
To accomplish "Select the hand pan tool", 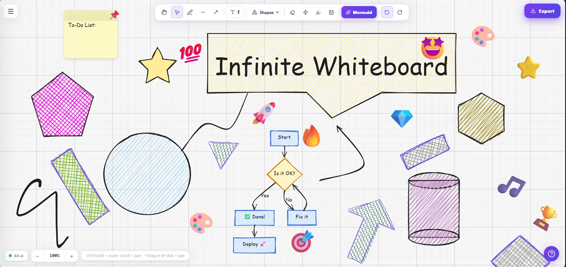I will (164, 12).
